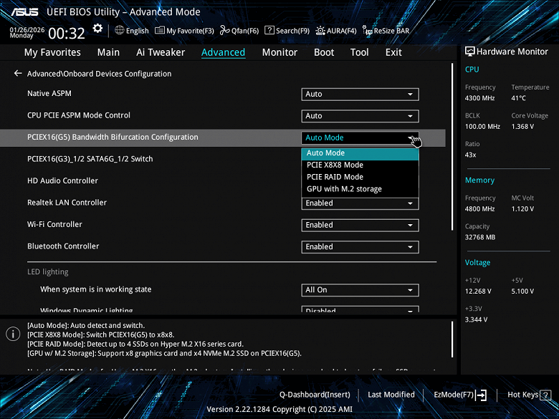Click the settings gear icon near clock
This screenshot has height=419, width=559.
97,29
